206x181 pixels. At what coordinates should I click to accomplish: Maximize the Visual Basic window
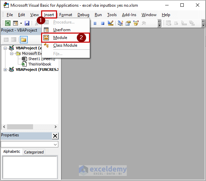tap(182, 5)
